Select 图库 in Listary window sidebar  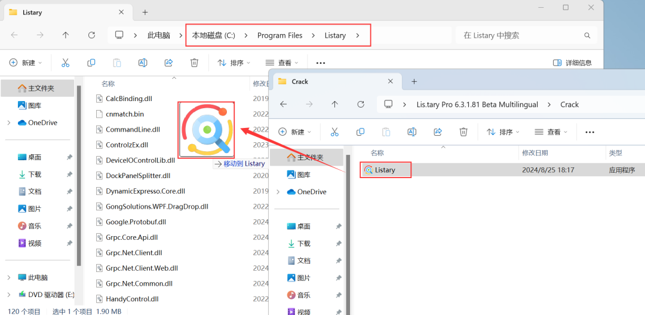pyautogui.click(x=29, y=105)
